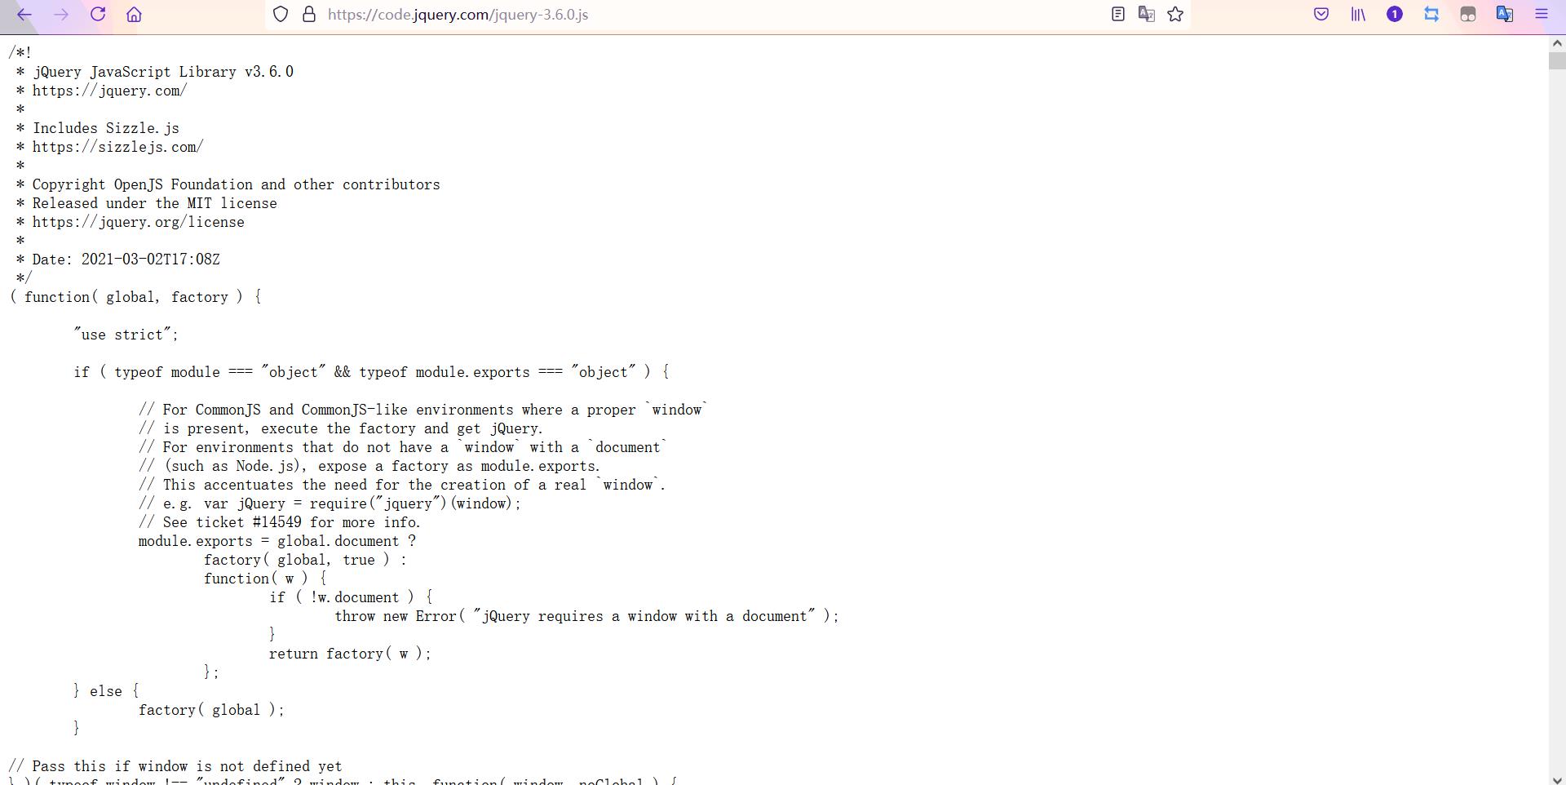This screenshot has height=785, width=1566.
Task: Click the forward navigation arrow
Action: click(x=61, y=15)
